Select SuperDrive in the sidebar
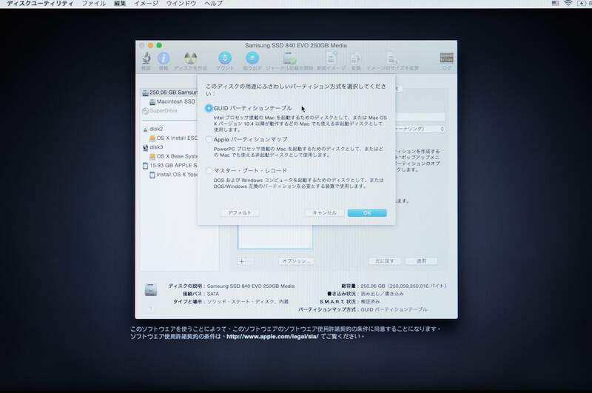 click(x=160, y=110)
